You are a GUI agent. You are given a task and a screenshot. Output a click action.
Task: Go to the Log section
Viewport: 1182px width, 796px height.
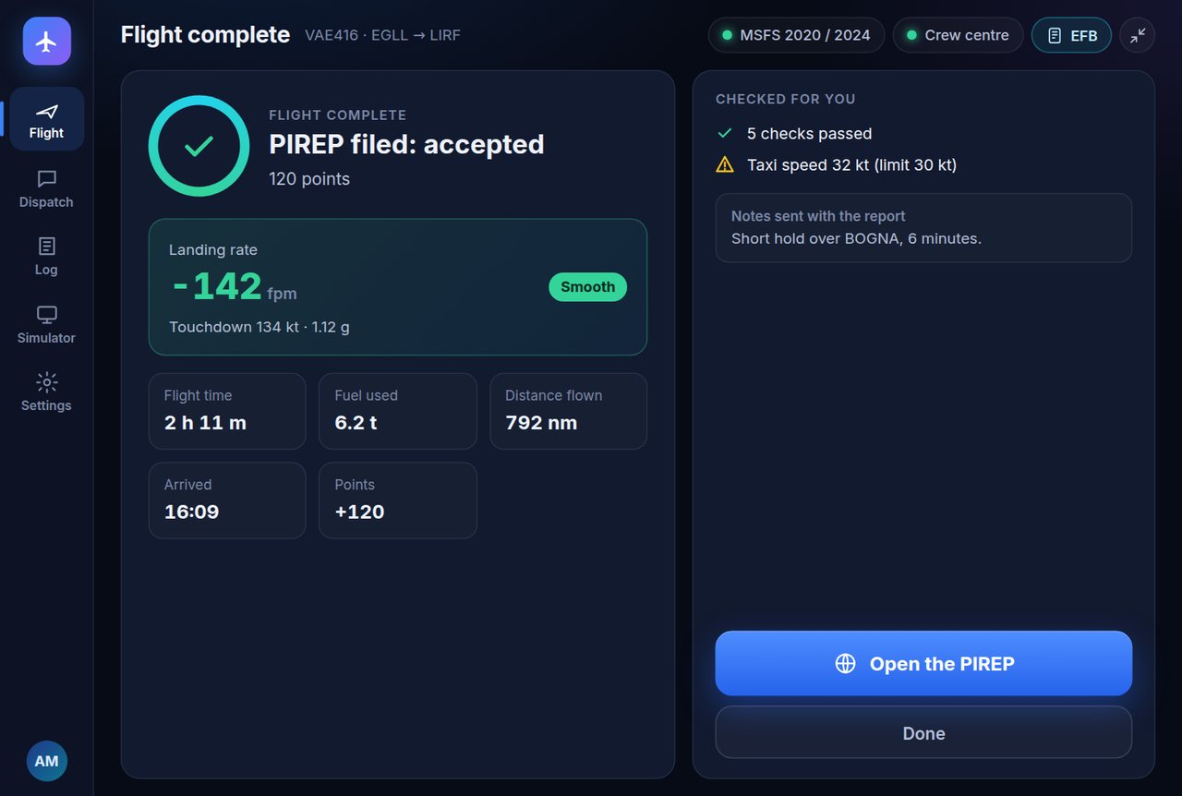coord(46,256)
